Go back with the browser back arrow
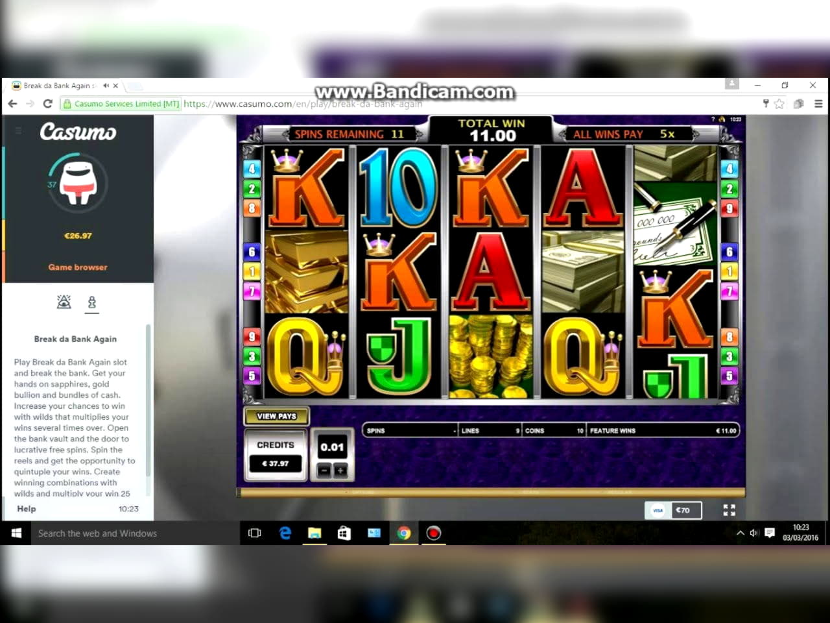Screen dimensions: 830x623 coord(12,103)
